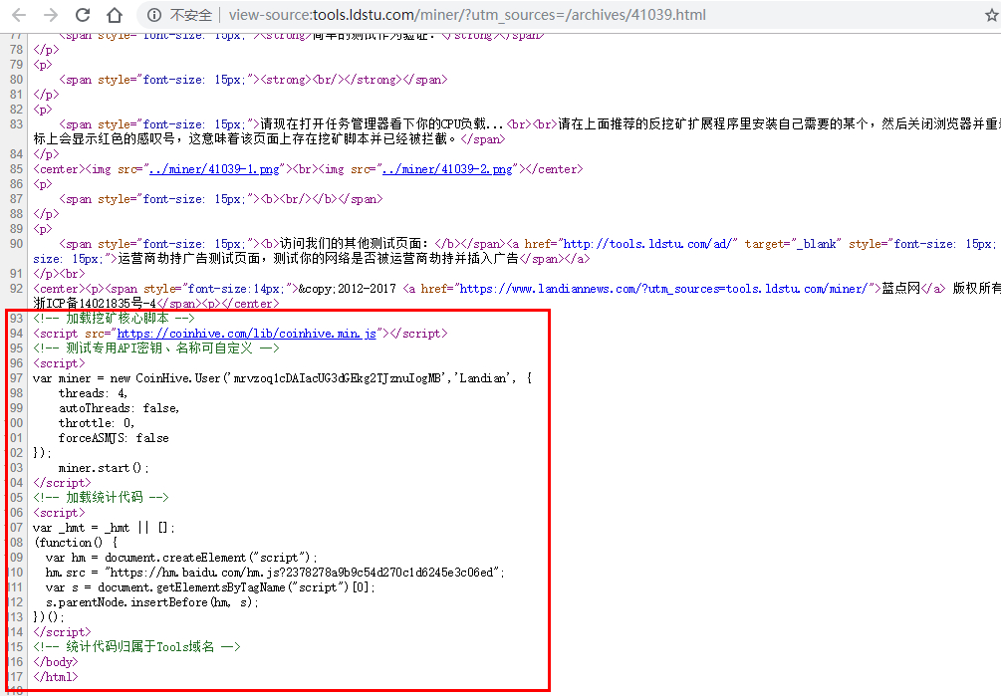1001x696 pixels.
Task: Click the 不安全 security label
Action: coord(191,15)
